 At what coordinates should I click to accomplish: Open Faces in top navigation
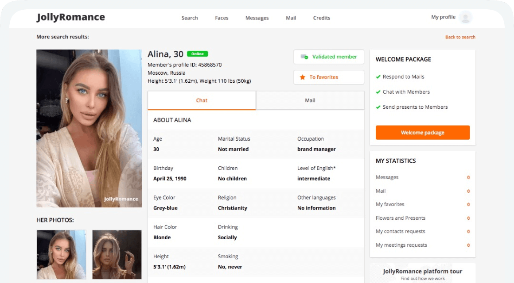pyautogui.click(x=222, y=18)
